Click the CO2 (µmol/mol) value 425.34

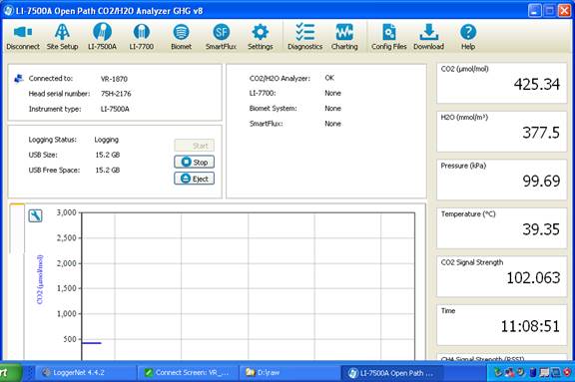click(536, 84)
